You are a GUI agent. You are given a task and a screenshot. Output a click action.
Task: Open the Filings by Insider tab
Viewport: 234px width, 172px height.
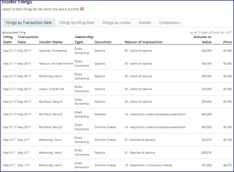[x=117, y=23]
